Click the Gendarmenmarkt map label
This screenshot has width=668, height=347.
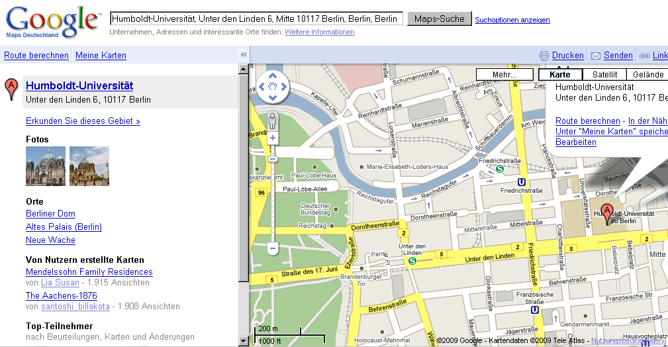click(585, 324)
